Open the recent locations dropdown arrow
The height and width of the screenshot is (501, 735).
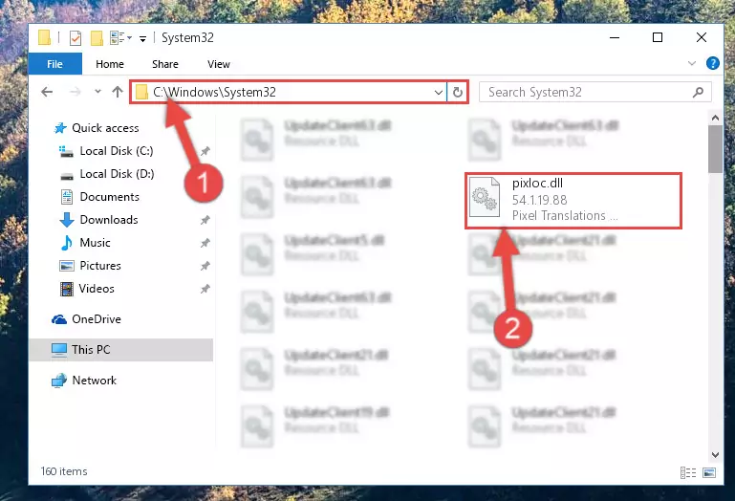pos(97,92)
